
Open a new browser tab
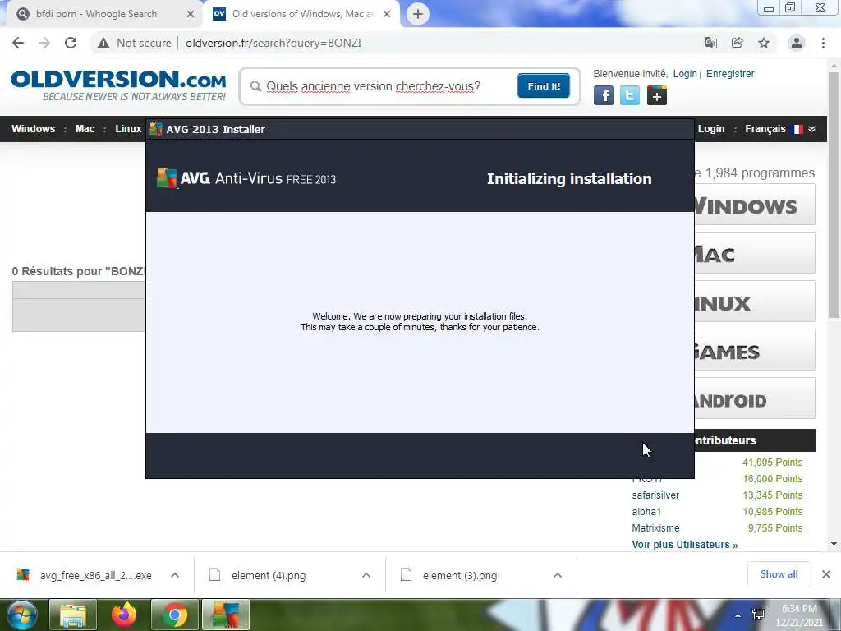418,14
